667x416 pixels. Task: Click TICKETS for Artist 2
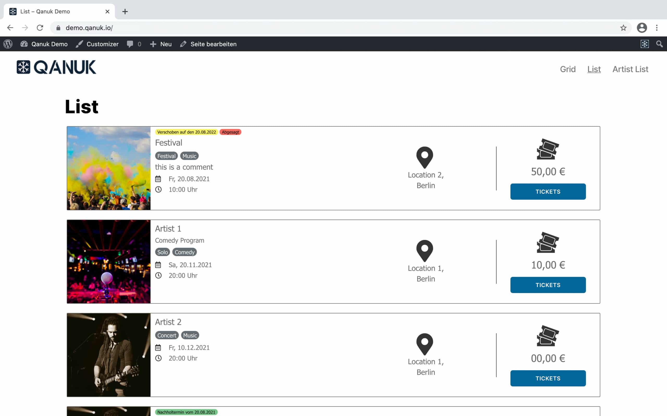tap(548, 378)
